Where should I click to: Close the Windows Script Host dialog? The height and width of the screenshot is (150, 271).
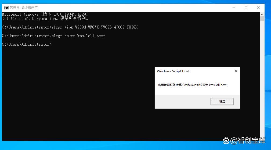[236, 71]
